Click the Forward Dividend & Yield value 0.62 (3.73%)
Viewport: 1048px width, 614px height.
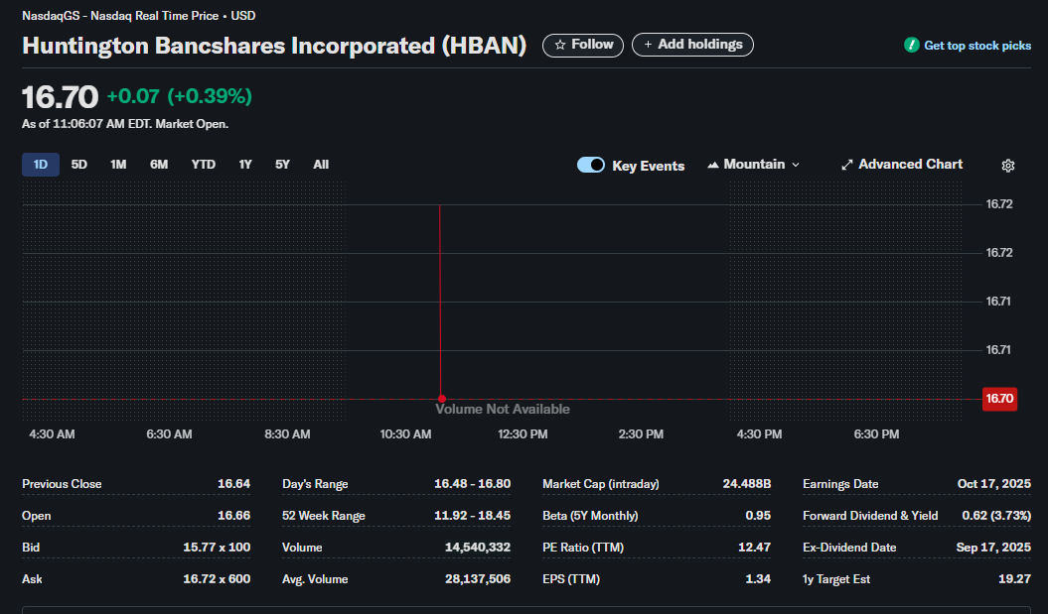tap(996, 516)
